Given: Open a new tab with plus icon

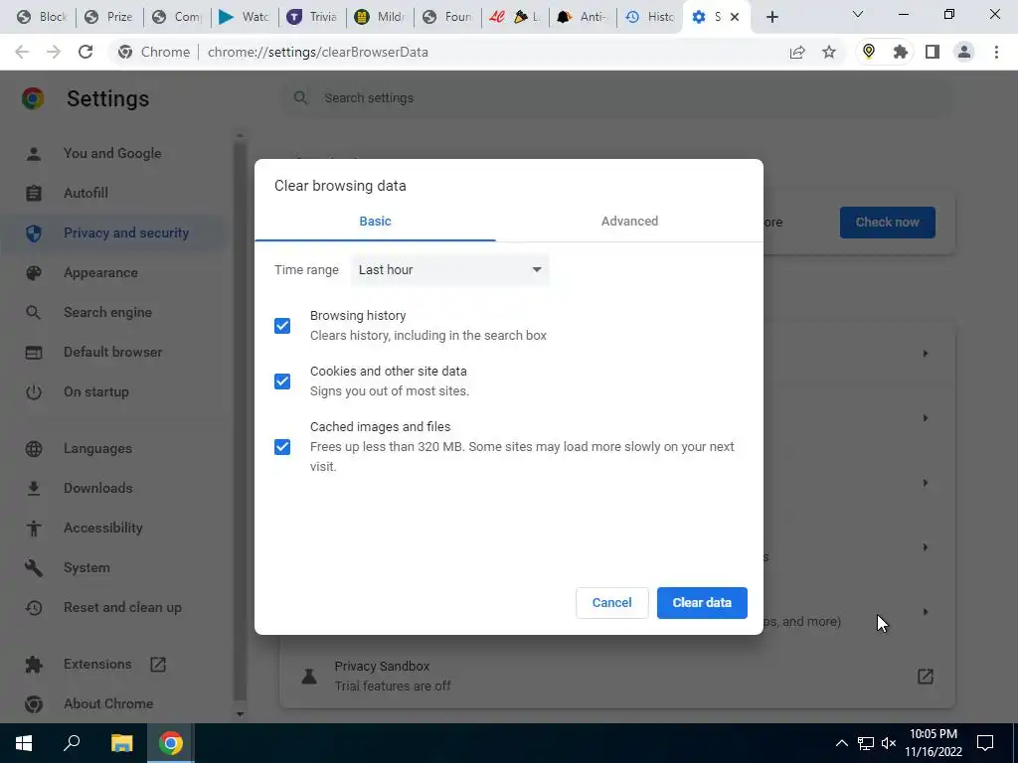Looking at the screenshot, I should coord(771,17).
